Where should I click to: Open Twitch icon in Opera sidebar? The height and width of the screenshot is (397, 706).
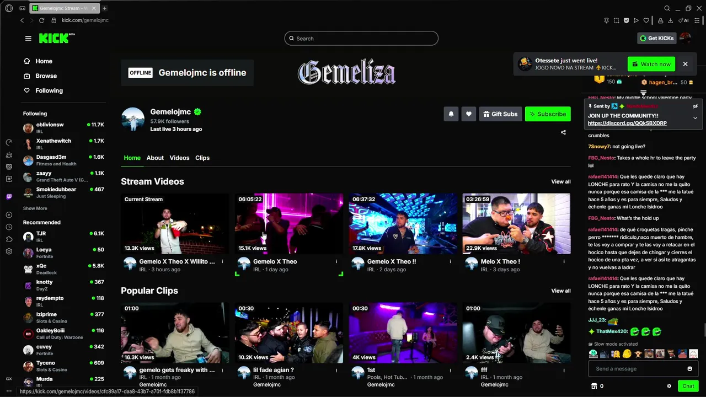point(9,197)
